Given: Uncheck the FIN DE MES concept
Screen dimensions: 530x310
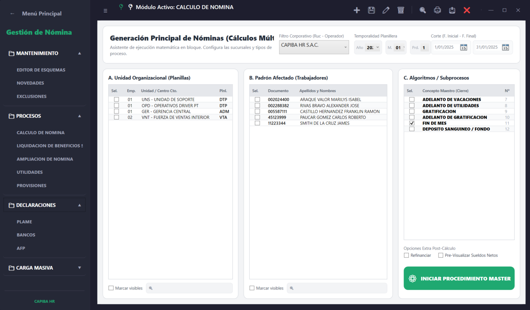Looking at the screenshot, I should click(x=412, y=123).
